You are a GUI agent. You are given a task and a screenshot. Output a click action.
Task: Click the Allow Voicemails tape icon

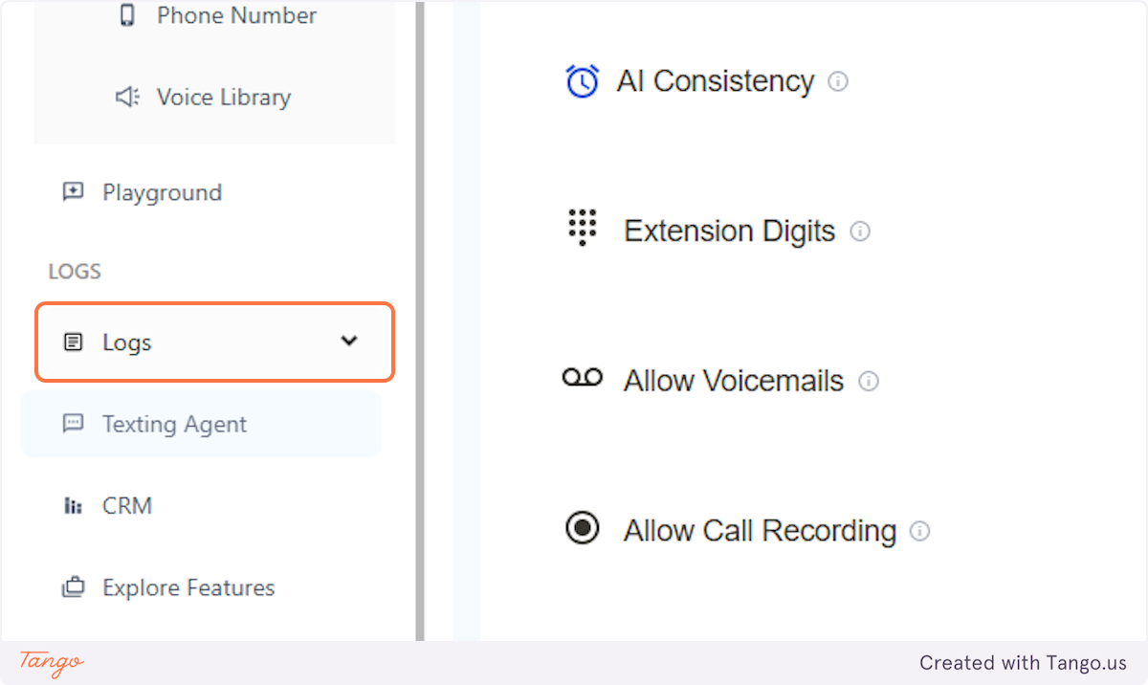coord(582,378)
